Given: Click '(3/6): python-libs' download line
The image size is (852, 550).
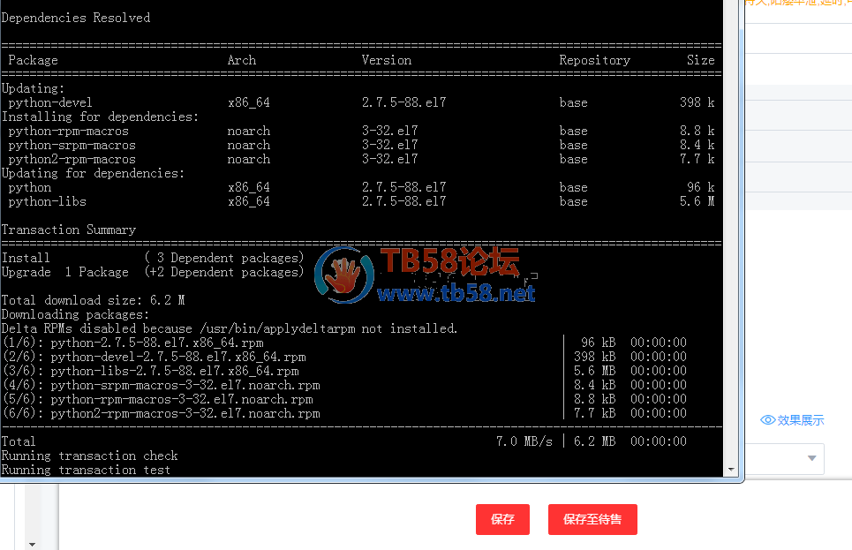Looking at the screenshot, I should click(151, 371).
